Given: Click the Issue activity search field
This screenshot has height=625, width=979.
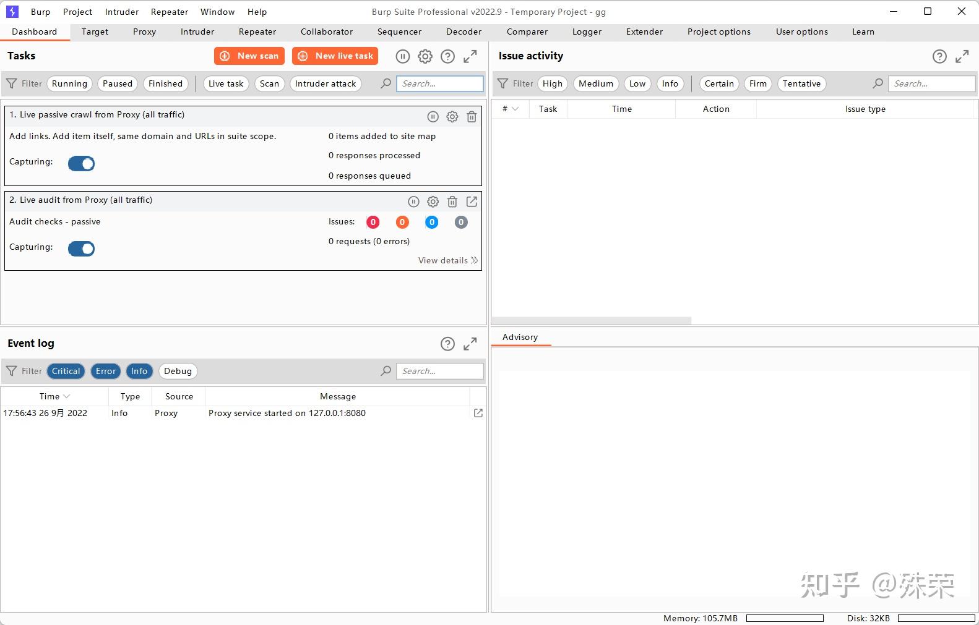Looking at the screenshot, I should pyautogui.click(x=931, y=83).
